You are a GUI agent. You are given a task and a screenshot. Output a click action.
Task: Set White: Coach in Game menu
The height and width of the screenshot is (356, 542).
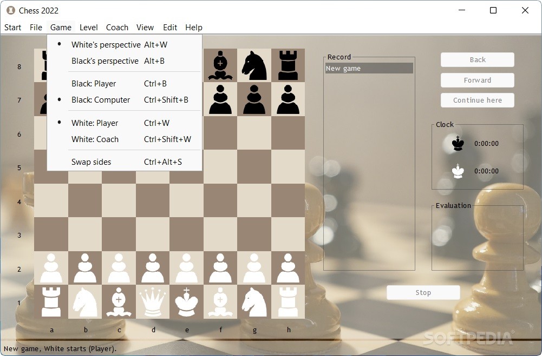tap(125, 139)
